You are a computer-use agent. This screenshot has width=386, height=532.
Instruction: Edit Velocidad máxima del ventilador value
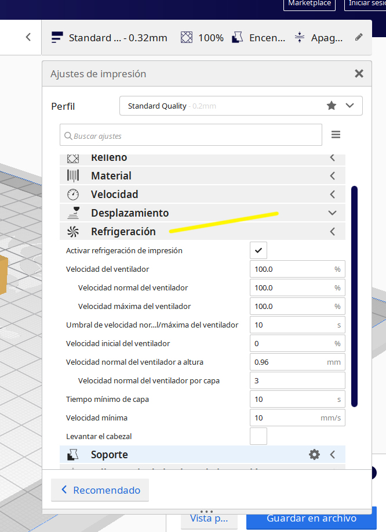pos(298,307)
